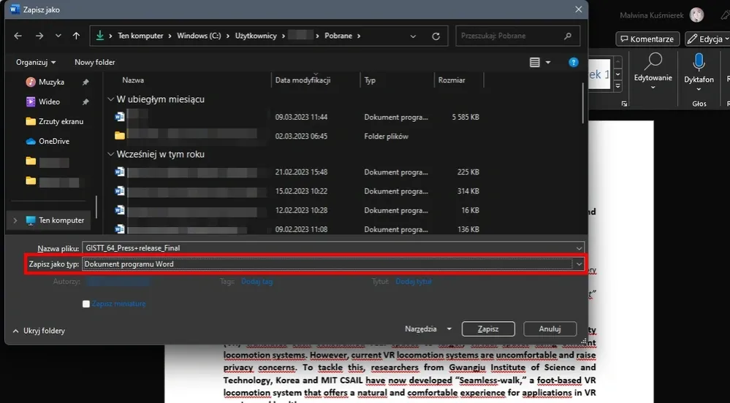Open help with question mark icon
730x403 pixels.
tap(574, 63)
